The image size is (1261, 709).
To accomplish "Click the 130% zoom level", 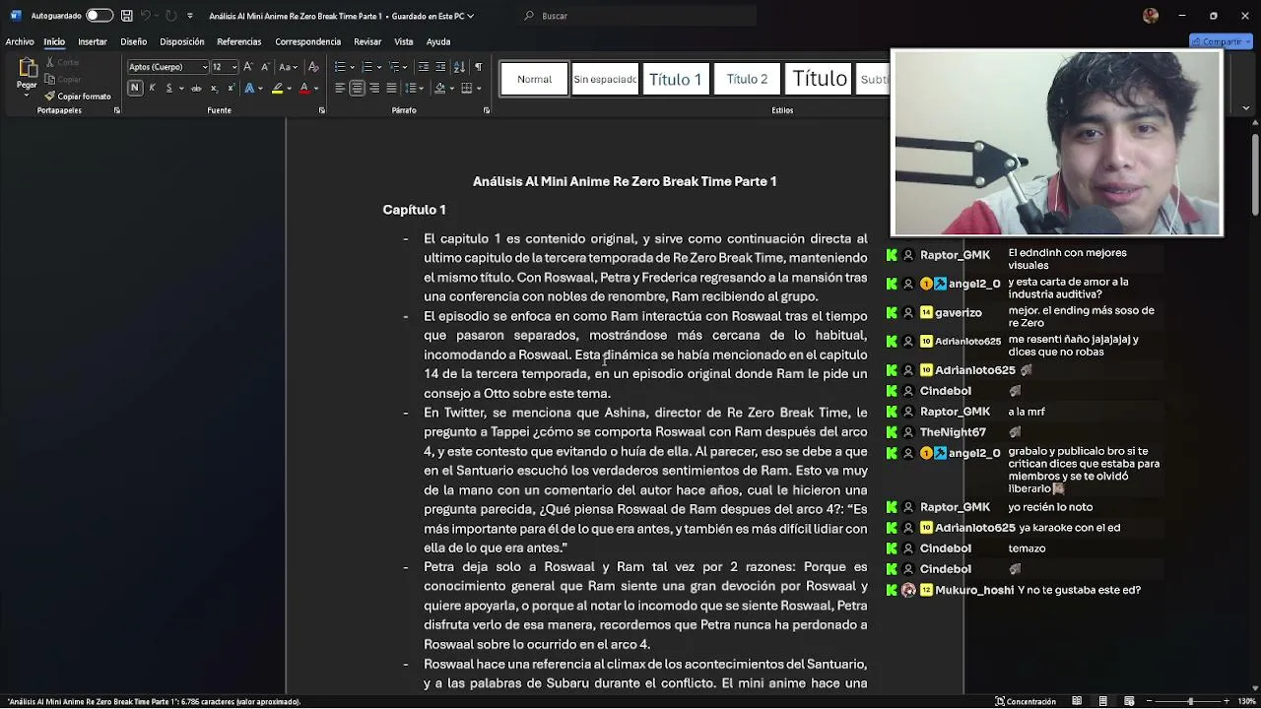I will coord(1247,701).
